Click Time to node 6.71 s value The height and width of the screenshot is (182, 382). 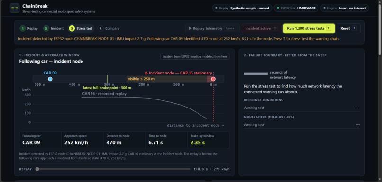[x=155, y=142]
